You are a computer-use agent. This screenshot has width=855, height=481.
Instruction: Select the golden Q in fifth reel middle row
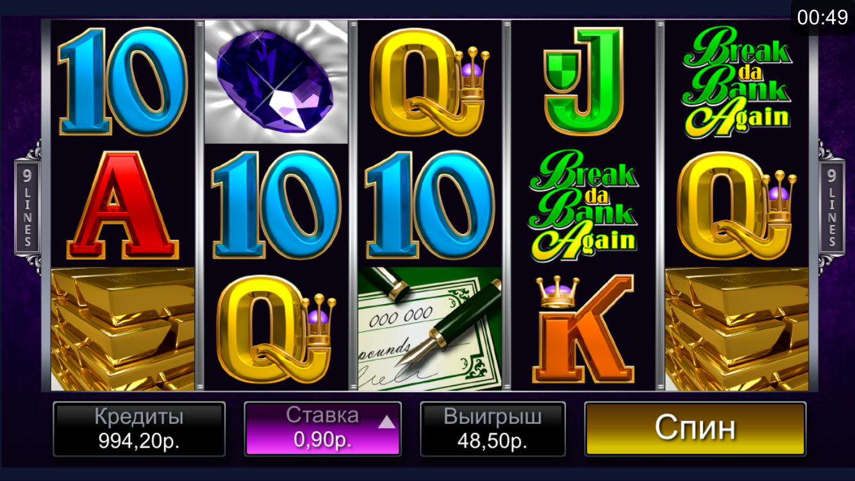(x=737, y=205)
